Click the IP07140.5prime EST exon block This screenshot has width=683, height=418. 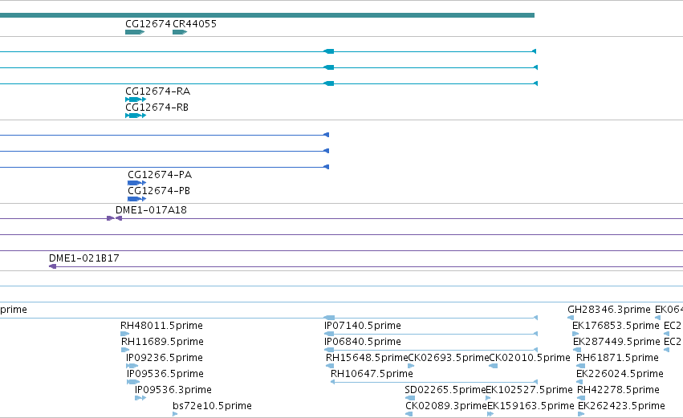pos(329,334)
